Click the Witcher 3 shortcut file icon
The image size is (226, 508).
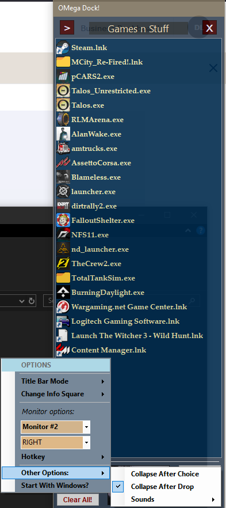click(x=63, y=335)
